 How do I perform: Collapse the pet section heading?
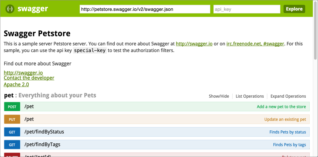(9, 95)
